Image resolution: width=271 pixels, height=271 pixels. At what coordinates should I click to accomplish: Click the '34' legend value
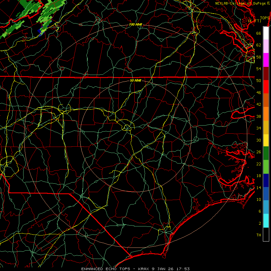(259, 128)
